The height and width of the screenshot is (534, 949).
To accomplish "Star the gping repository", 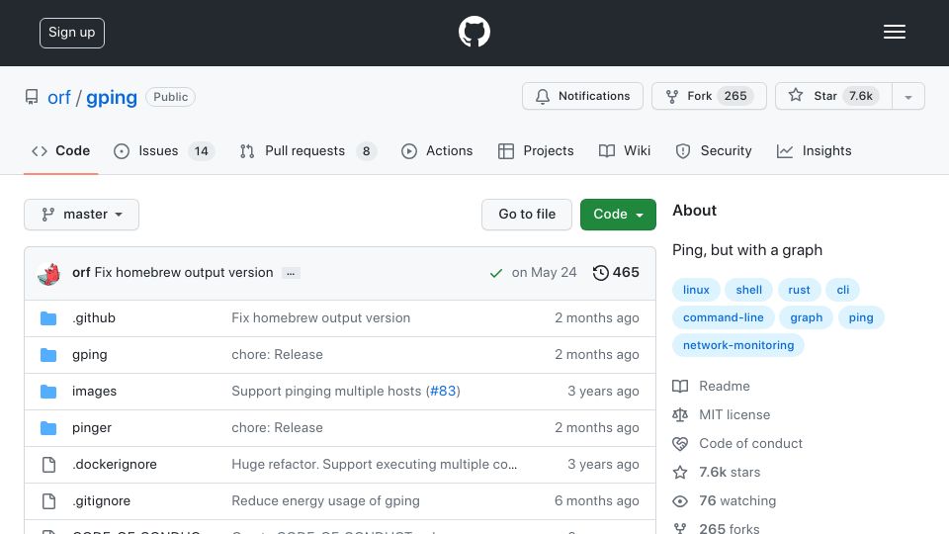I will pyautogui.click(x=833, y=96).
